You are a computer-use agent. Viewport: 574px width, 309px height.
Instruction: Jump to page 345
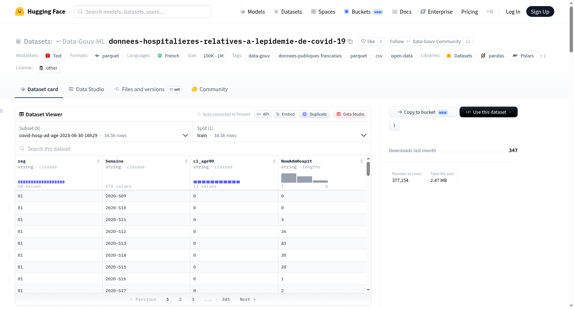[x=226, y=299]
